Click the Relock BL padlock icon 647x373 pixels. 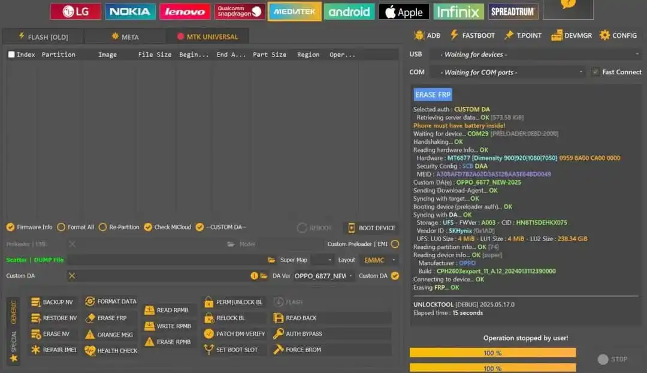(x=209, y=318)
